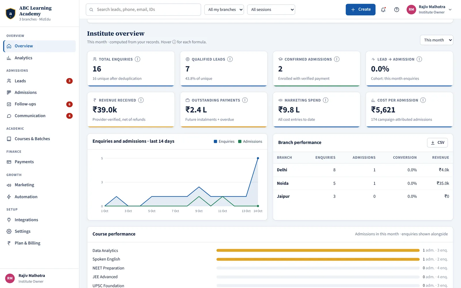
Task: Show info for Outstanding Payments formula
Action: point(245,100)
